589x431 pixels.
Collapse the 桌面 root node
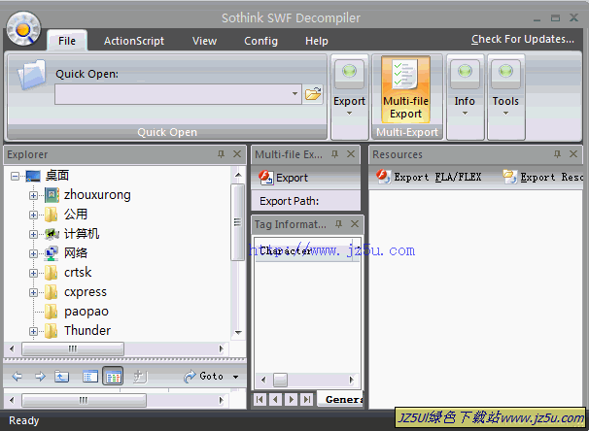point(15,176)
